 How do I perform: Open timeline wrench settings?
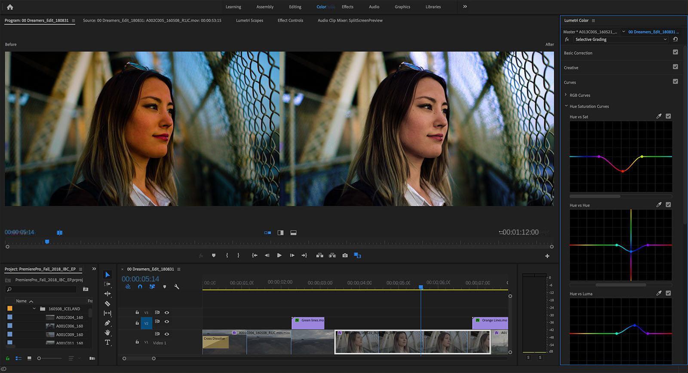[176, 287]
